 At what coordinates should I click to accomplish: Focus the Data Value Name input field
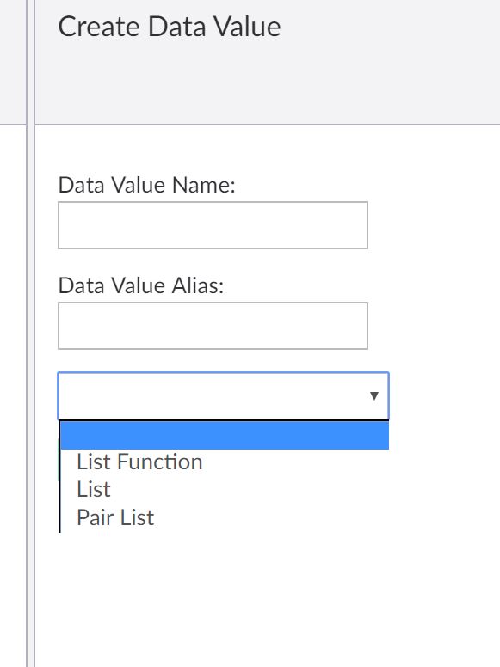point(213,225)
